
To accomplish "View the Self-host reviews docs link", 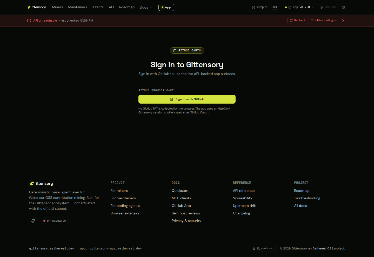I will point(186,213).
